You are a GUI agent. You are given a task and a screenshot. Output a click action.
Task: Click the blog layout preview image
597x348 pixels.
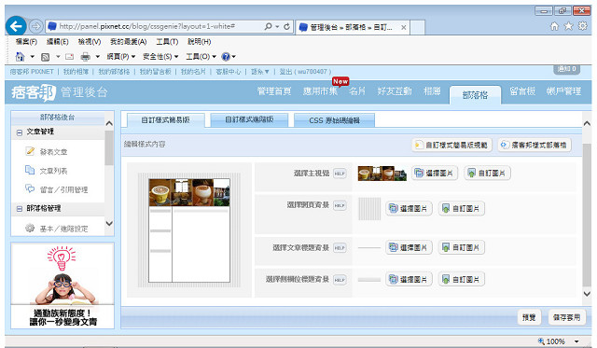coord(189,230)
